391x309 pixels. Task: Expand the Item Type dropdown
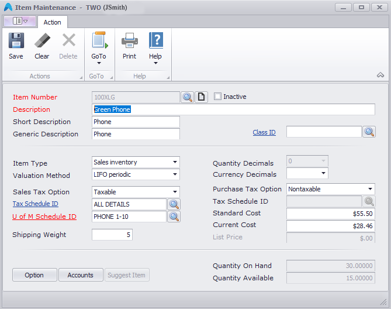tap(175, 162)
